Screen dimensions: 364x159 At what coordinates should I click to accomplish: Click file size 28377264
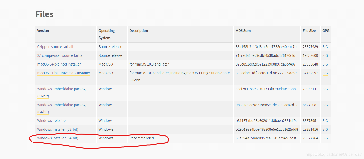coord(310,138)
